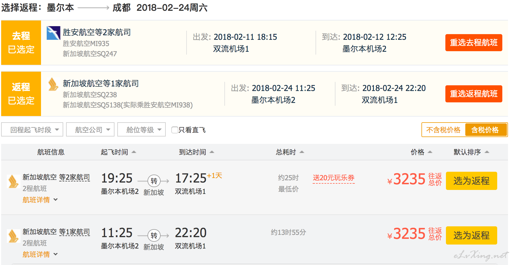Select 19:25 flight with 选为返程
Viewport: 512px width, 265px height.
[x=472, y=181]
